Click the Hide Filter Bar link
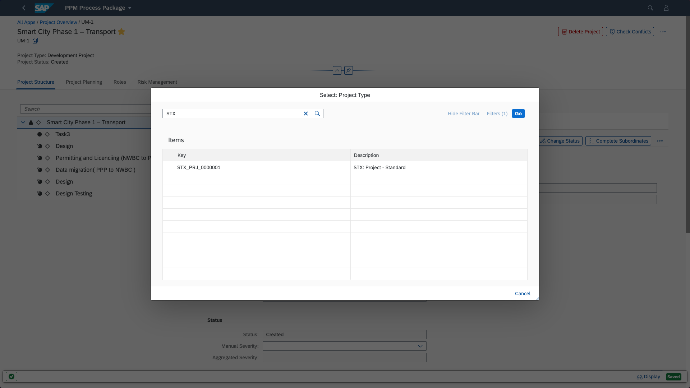The width and height of the screenshot is (690, 388). coord(463,114)
